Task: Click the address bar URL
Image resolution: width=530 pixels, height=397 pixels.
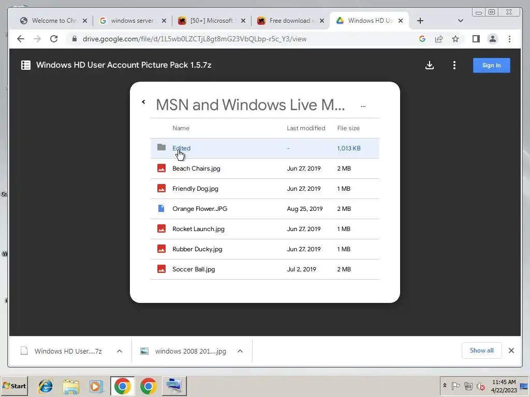Action: pyautogui.click(x=195, y=39)
